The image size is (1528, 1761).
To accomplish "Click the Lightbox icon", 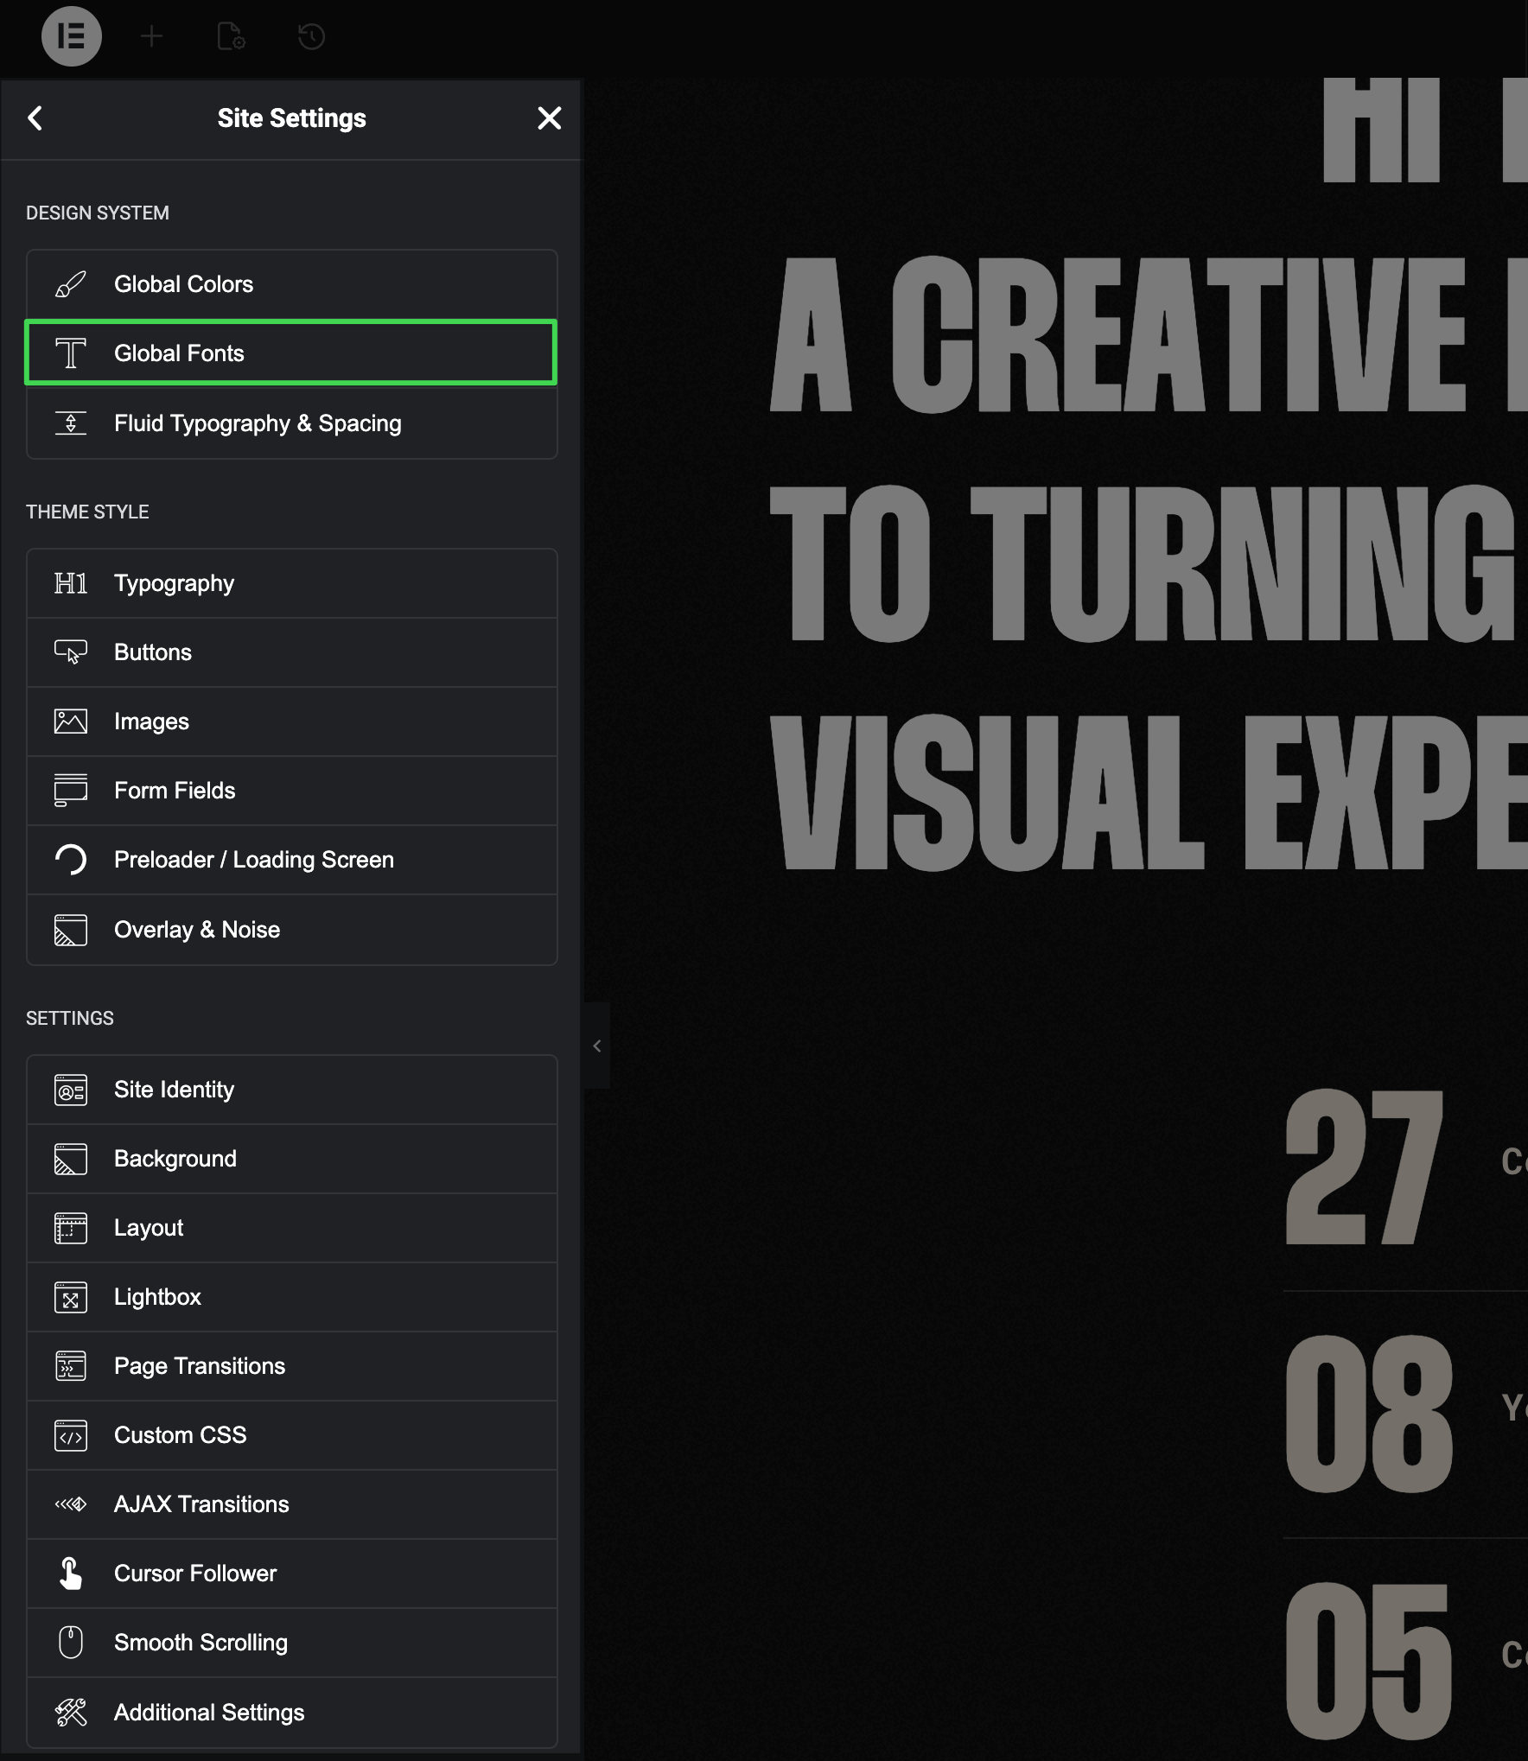I will 71,1297.
